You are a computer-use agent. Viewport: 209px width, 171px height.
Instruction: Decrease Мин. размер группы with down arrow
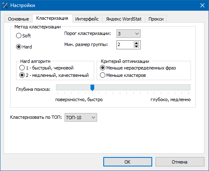pyautogui.click(x=136, y=46)
